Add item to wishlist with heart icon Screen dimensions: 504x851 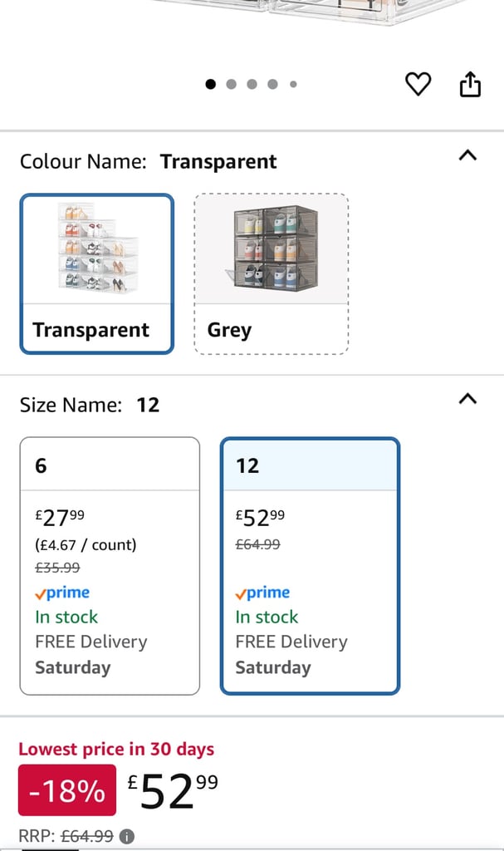(418, 84)
